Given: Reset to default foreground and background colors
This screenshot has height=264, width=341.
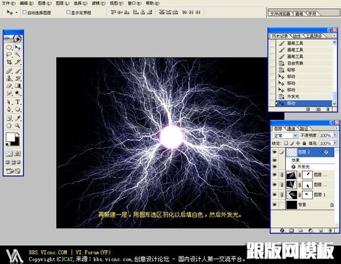Looking at the screenshot, I should [7, 144].
